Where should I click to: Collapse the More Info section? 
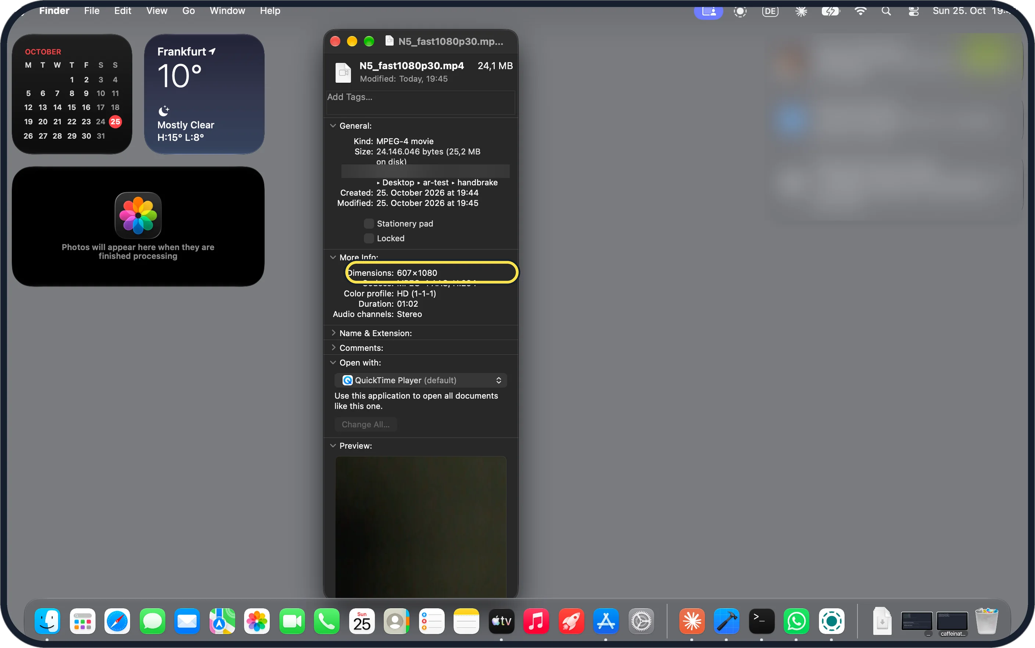[333, 257]
